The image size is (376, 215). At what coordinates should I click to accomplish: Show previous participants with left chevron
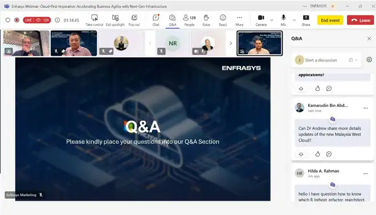point(150,43)
